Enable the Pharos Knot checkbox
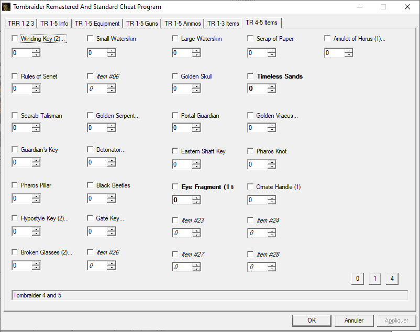 pos(250,151)
